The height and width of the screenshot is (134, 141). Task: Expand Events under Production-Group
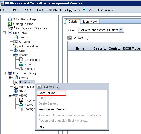(x=10, y=78)
